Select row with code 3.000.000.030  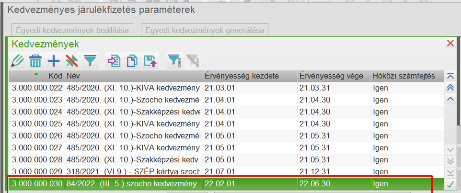click(x=226, y=184)
